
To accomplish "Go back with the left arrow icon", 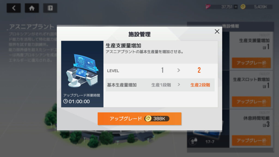I will (14, 8).
